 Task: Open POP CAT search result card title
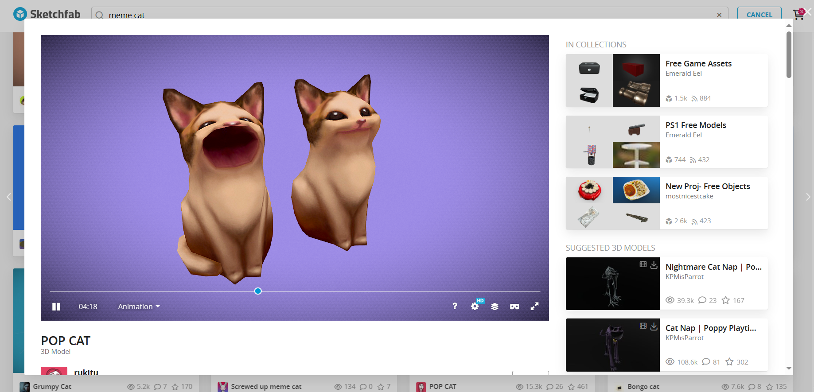pos(443,387)
